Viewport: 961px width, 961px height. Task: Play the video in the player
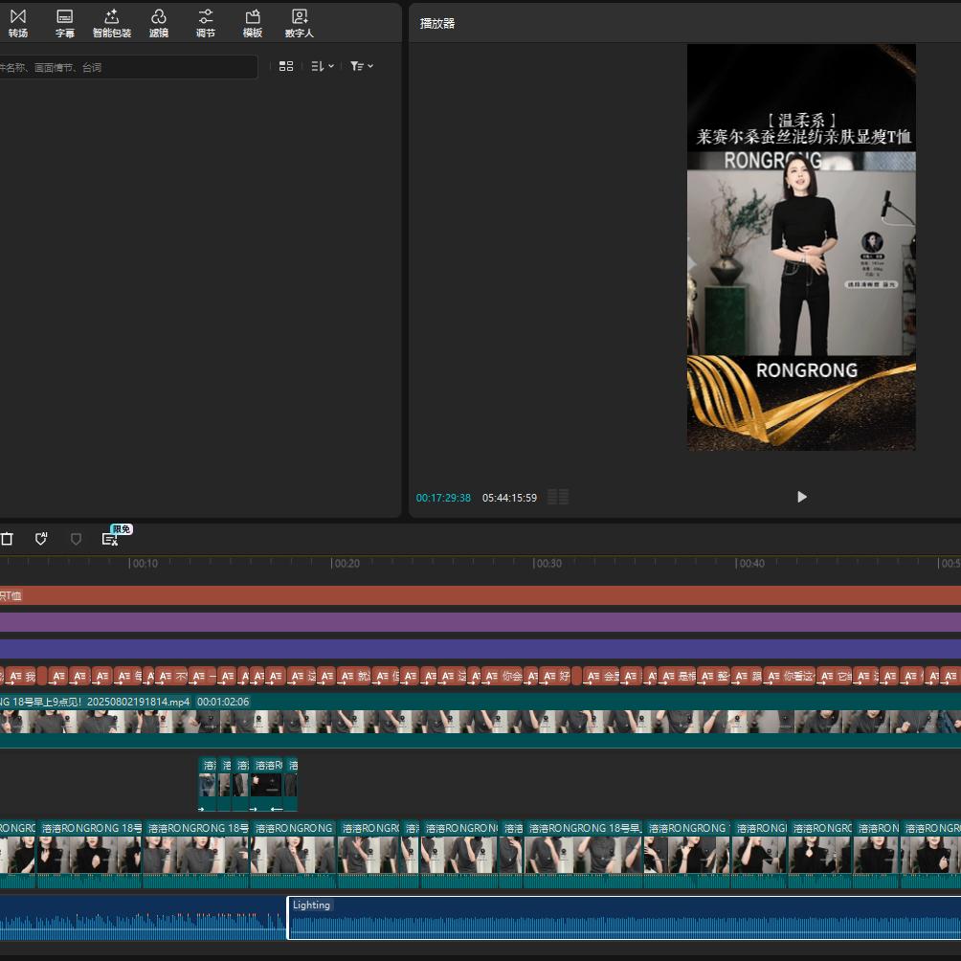[801, 497]
